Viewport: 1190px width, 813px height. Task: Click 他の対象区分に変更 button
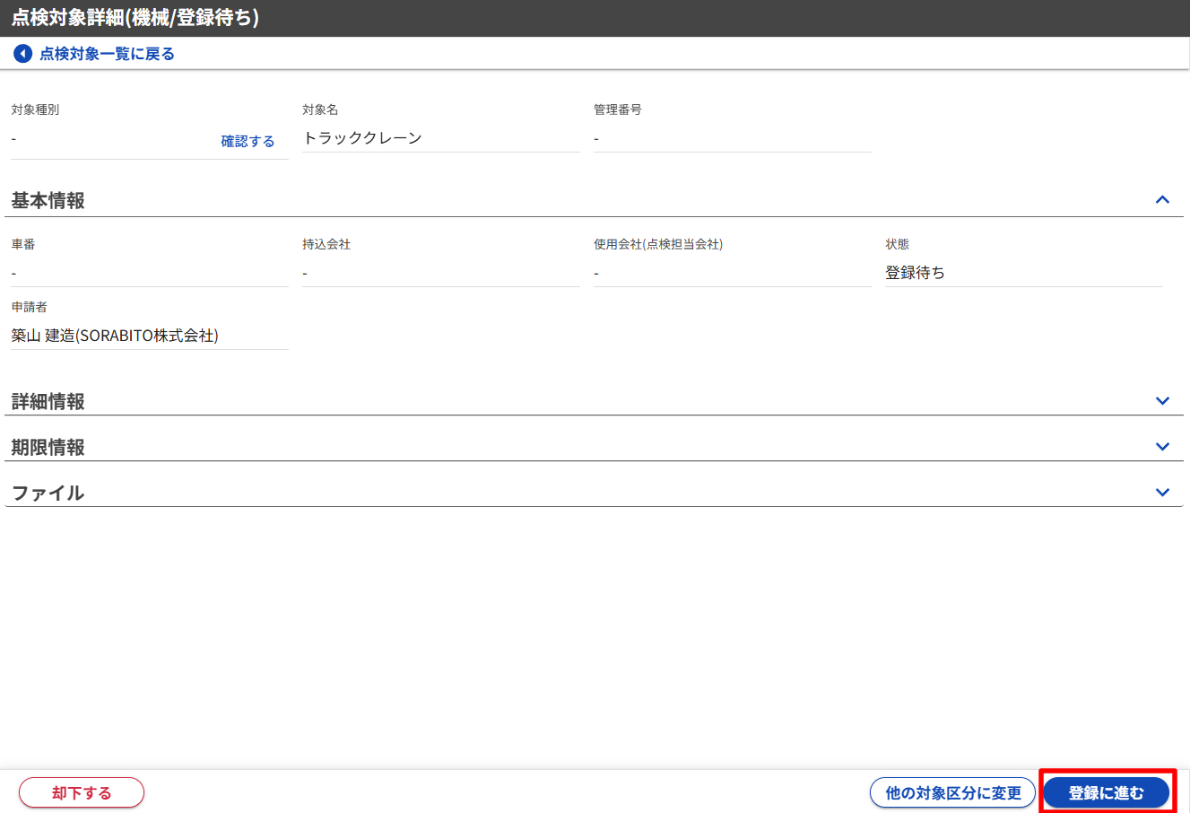953,792
